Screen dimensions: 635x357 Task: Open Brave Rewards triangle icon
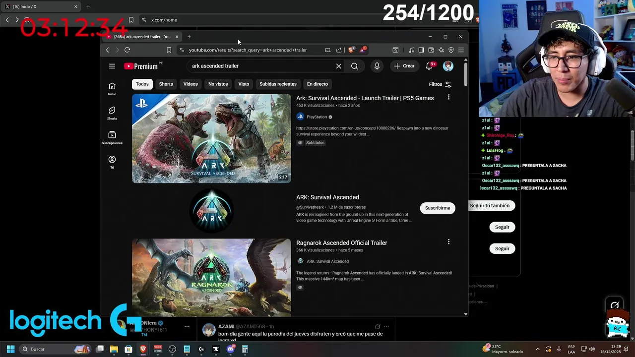tap(363, 50)
